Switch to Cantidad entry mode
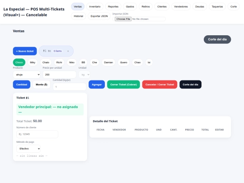The width and height of the screenshot is (244, 183). [22, 84]
